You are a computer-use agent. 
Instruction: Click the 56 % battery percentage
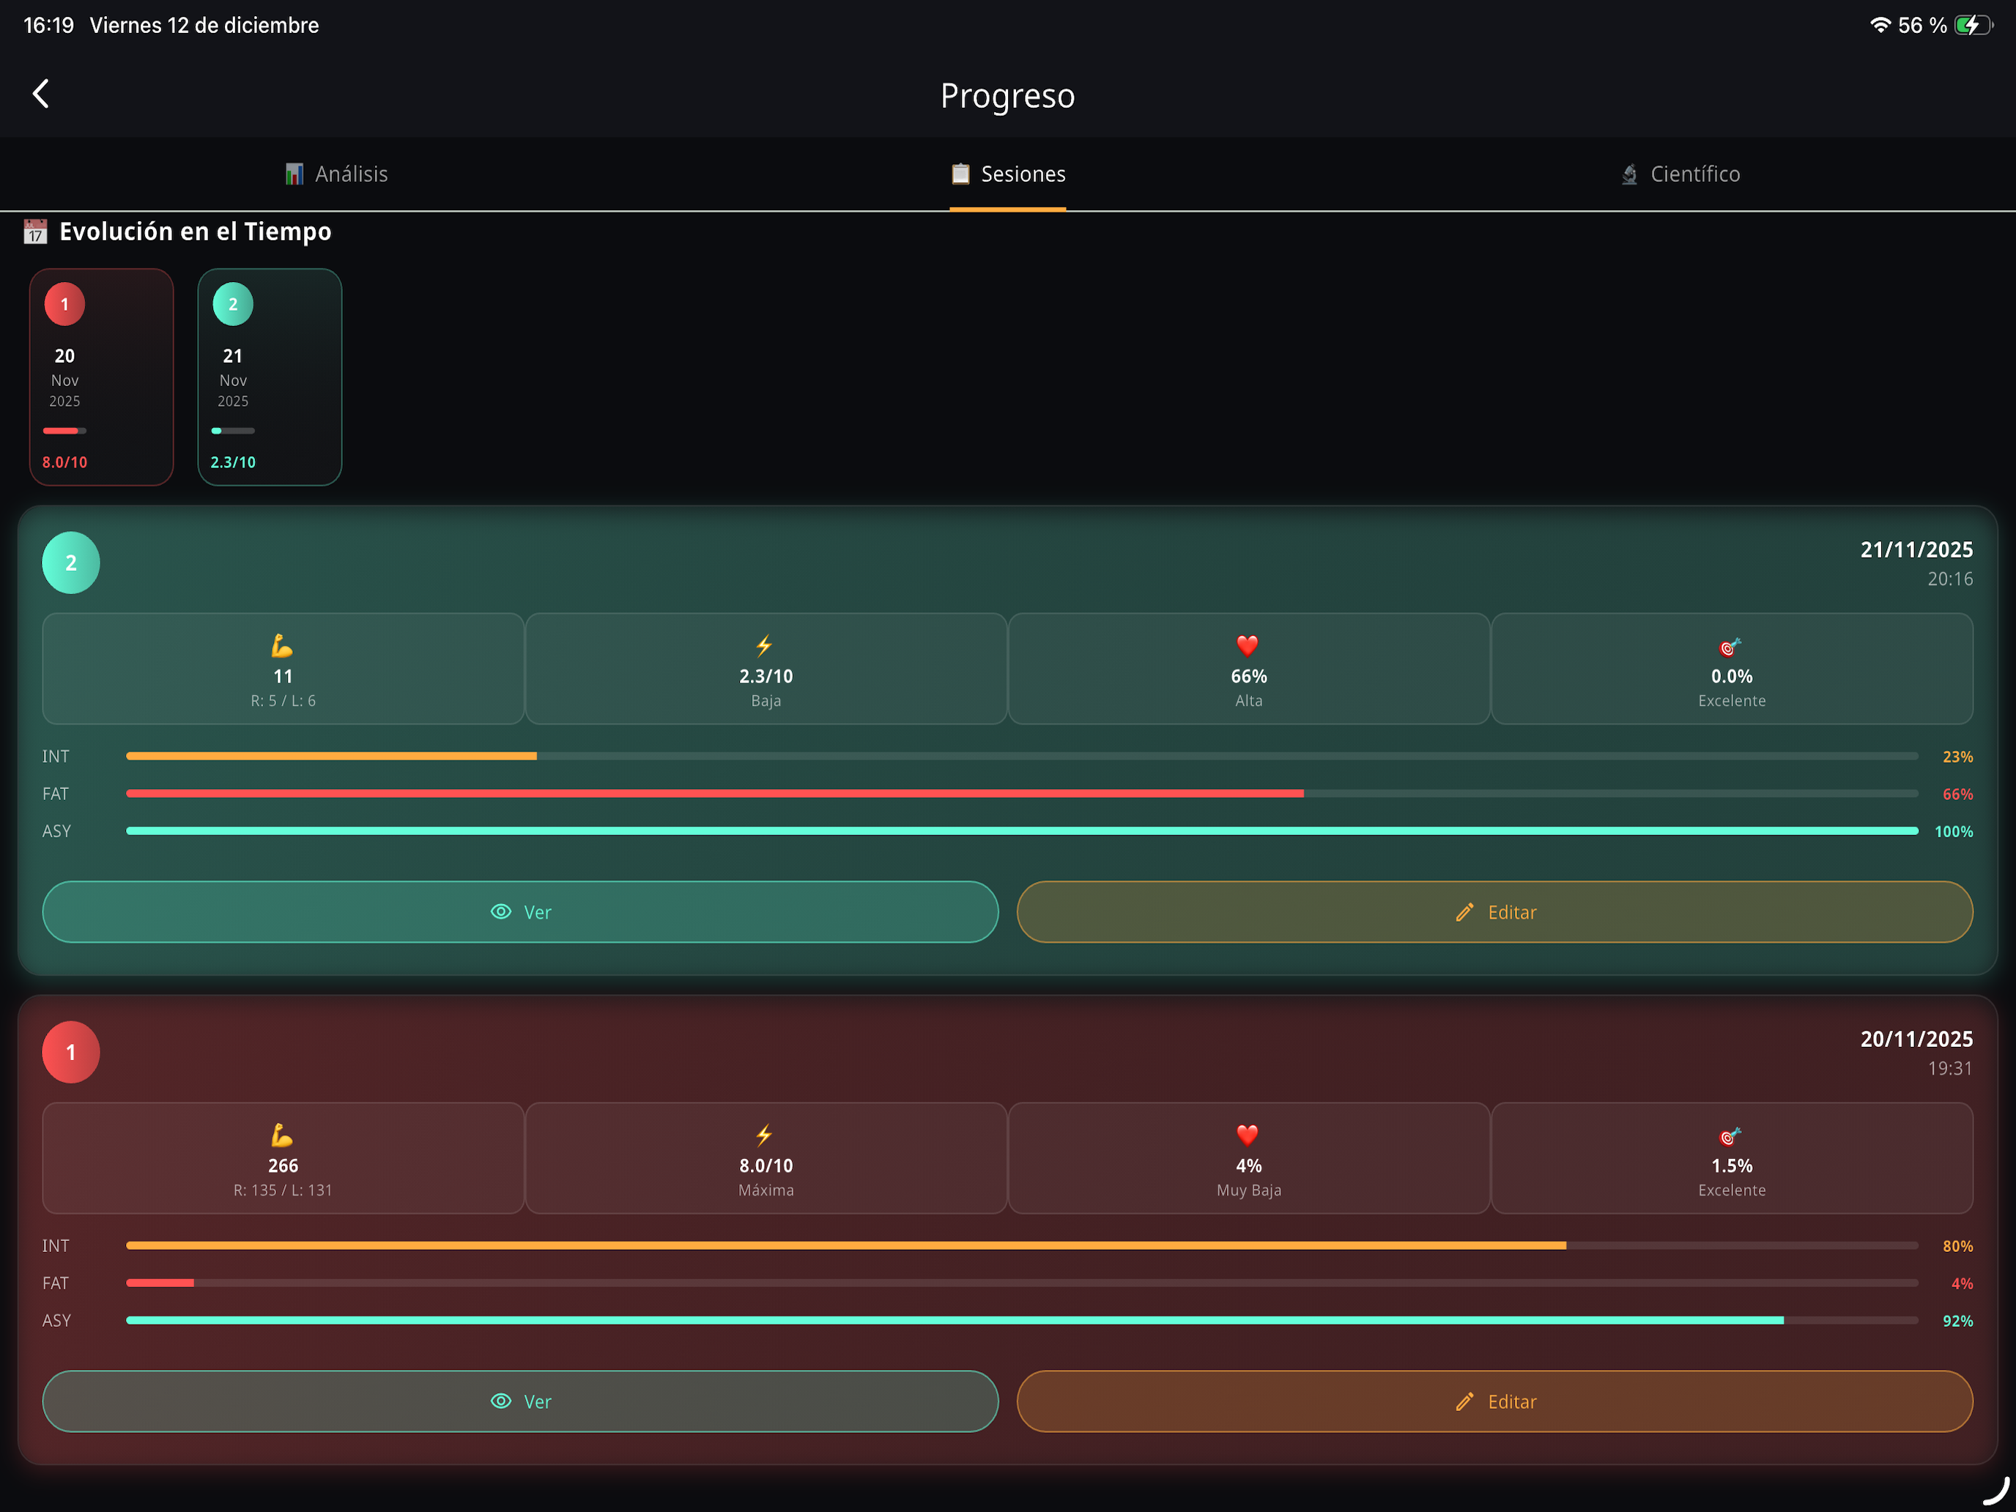tap(1923, 26)
